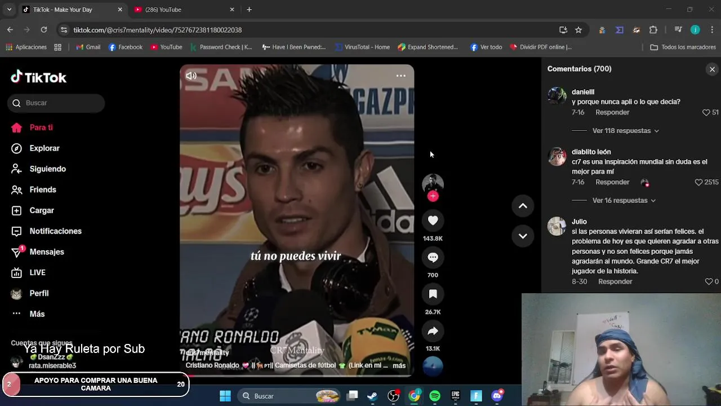The height and width of the screenshot is (406, 721).
Task: Reply to Julio's comment
Action: pos(615,282)
